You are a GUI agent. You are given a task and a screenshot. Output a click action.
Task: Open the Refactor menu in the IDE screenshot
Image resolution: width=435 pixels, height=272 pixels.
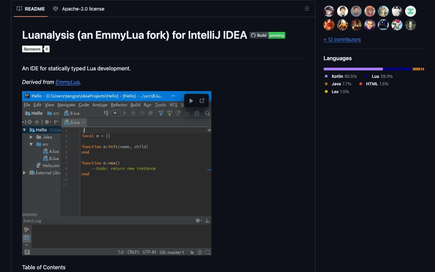tap(119, 105)
